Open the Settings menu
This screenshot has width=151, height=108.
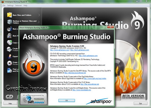pos(10,5)
